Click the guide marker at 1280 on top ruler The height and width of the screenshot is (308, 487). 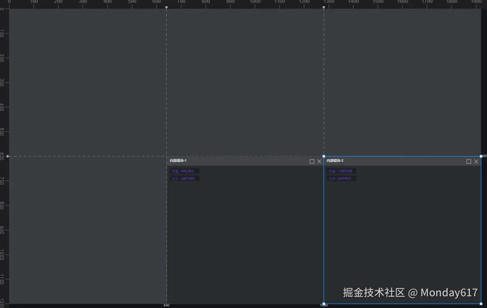(x=324, y=7)
